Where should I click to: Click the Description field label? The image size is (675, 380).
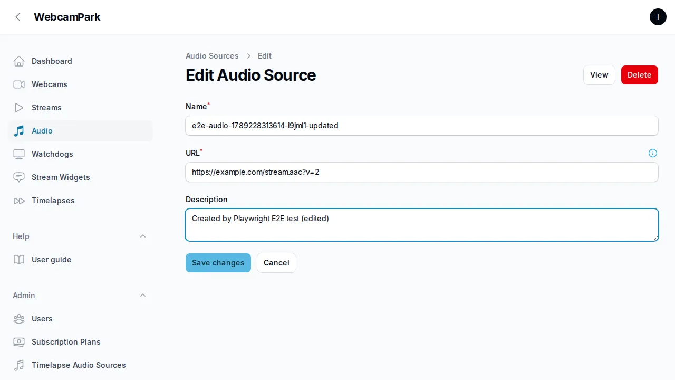click(207, 199)
